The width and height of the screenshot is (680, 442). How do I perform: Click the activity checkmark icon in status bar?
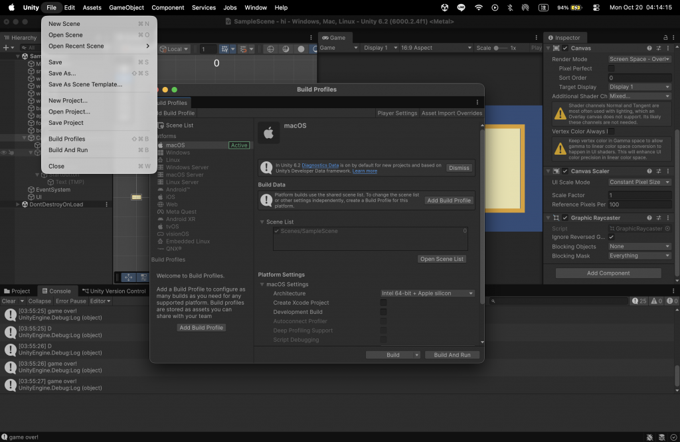[x=673, y=437]
